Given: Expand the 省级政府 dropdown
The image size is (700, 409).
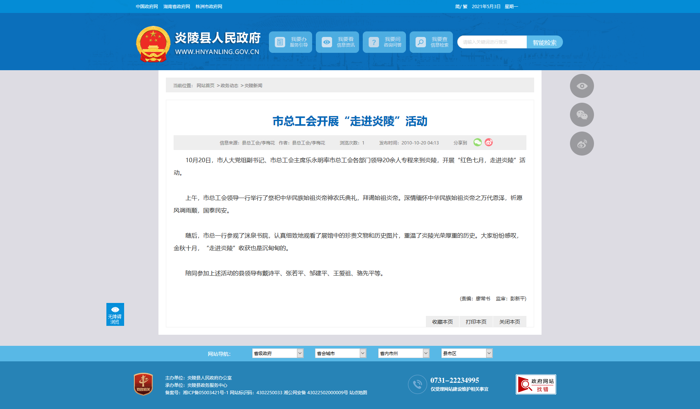Looking at the screenshot, I should pyautogui.click(x=278, y=353).
